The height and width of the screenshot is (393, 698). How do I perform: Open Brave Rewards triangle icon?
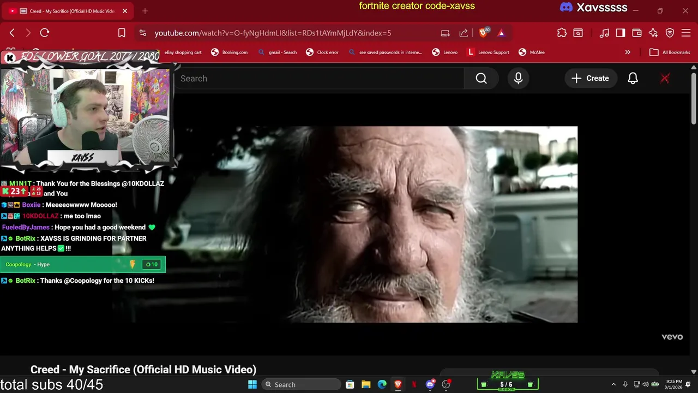[x=501, y=33]
